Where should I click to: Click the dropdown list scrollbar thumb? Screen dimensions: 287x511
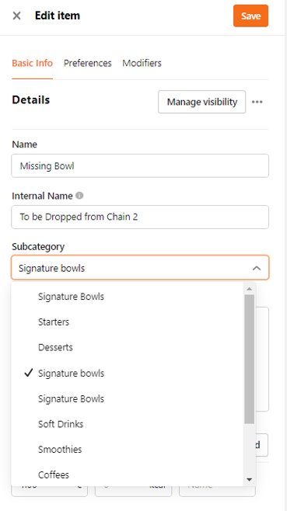(x=249, y=359)
